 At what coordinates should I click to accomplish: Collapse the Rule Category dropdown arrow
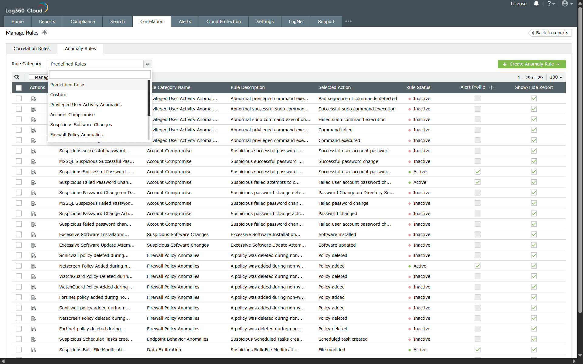(x=147, y=64)
